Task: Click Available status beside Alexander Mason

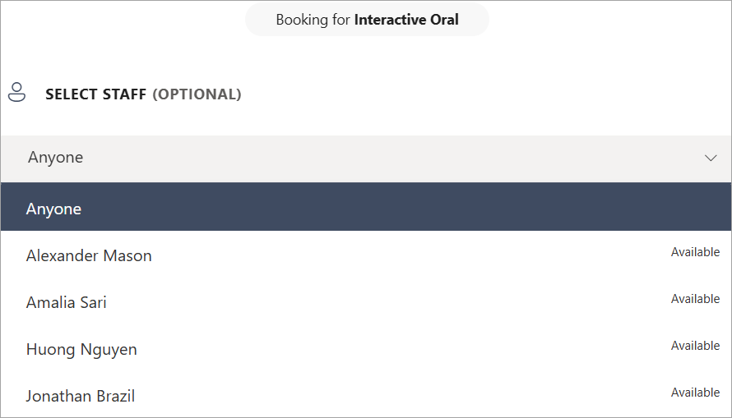Action: 695,252
